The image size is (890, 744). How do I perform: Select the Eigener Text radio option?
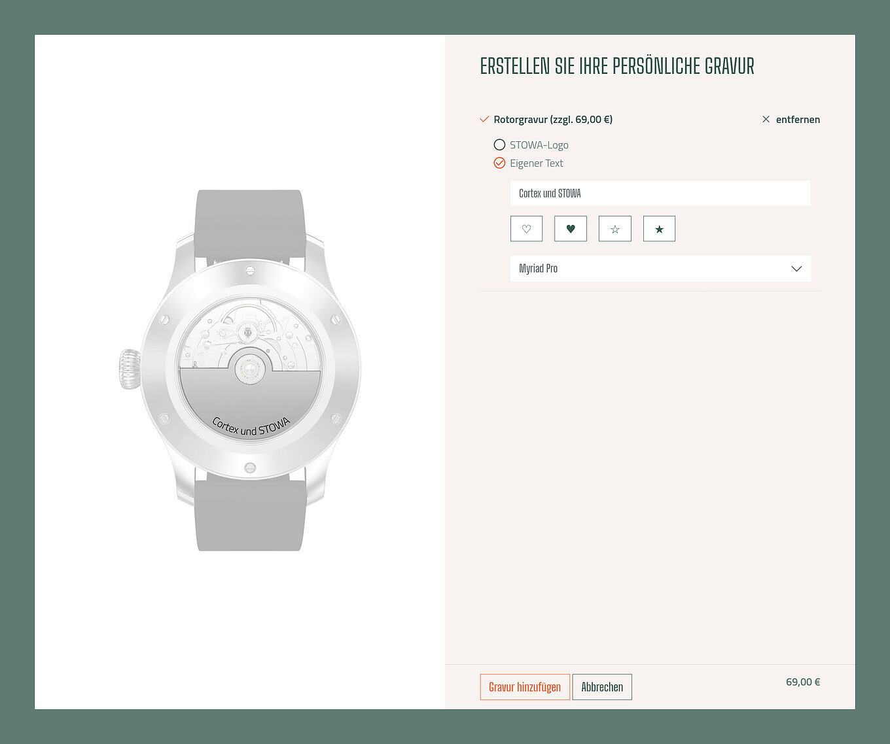coord(499,163)
